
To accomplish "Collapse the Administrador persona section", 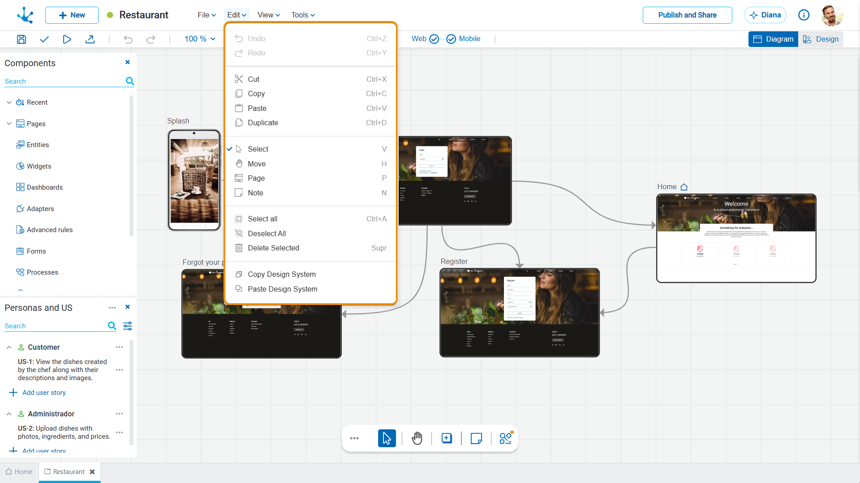I will (9, 414).
